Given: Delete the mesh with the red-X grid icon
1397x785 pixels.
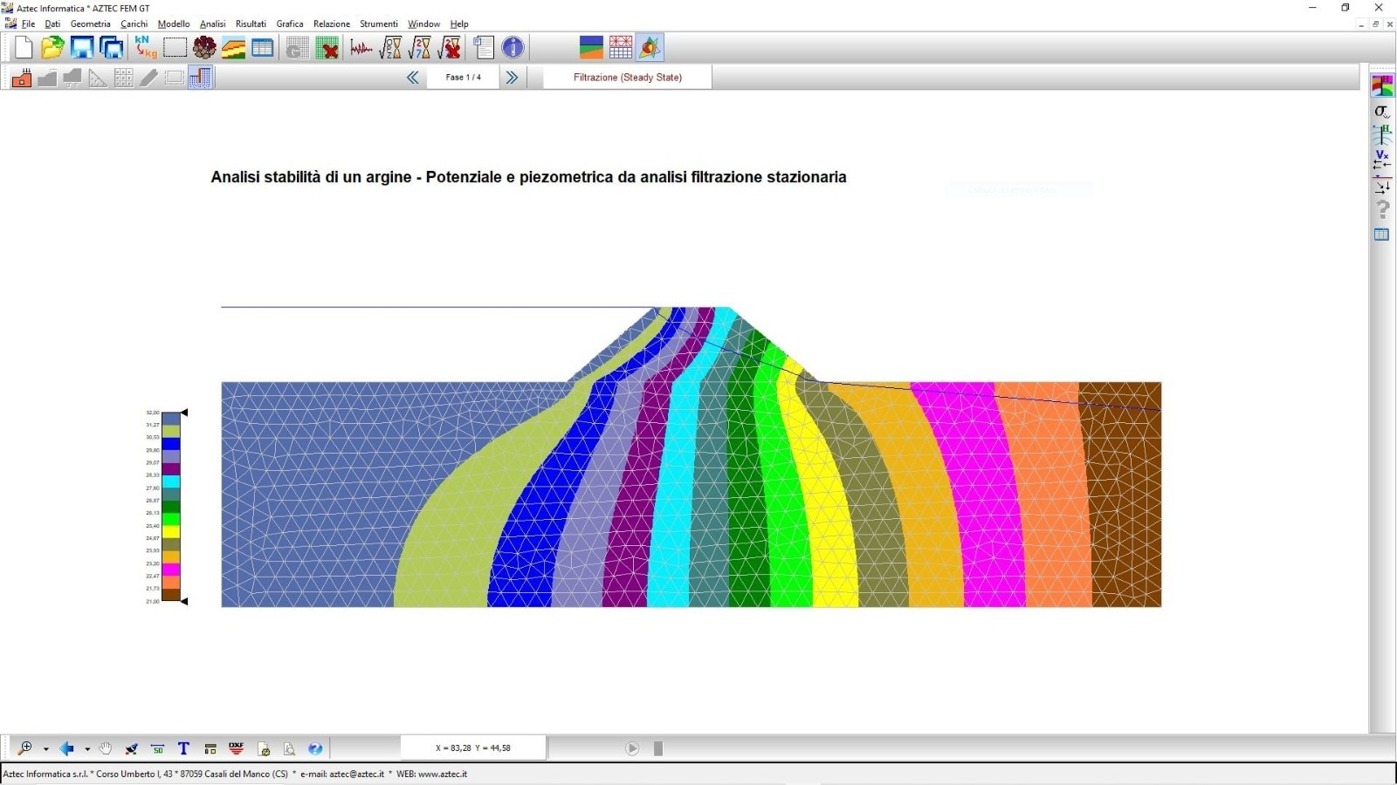Looking at the screenshot, I should [327, 48].
